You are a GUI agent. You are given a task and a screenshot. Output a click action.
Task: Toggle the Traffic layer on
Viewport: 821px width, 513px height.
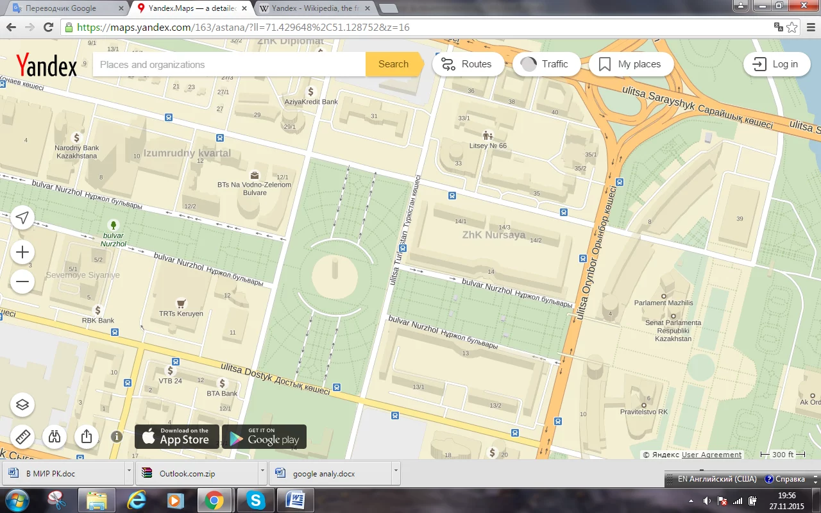(x=546, y=64)
